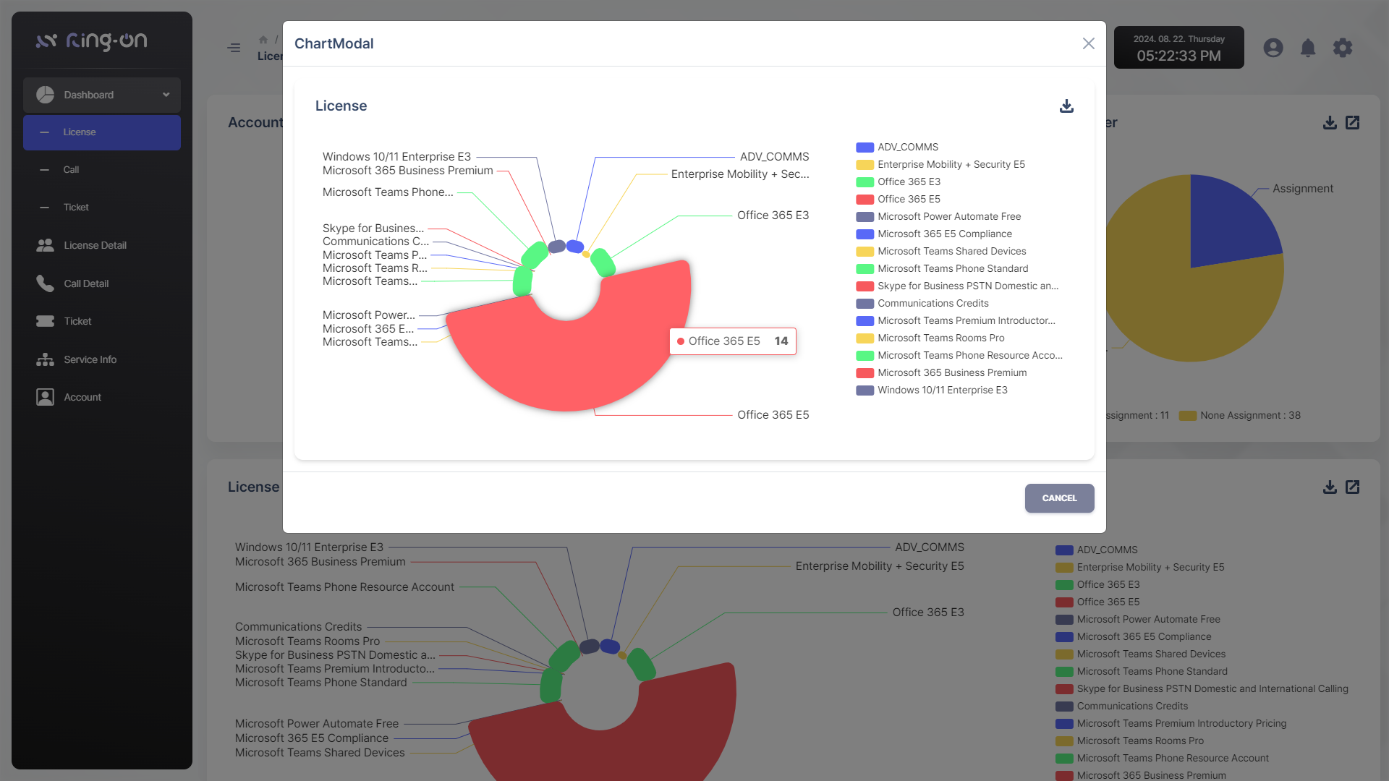Toggle Microsoft 365 E5 Compliance modal legend

click(934, 234)
